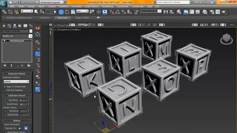Collapse the Subdivision Amount rollout
Viewport: 237px width, 133px height.
(x=16, y=96)
